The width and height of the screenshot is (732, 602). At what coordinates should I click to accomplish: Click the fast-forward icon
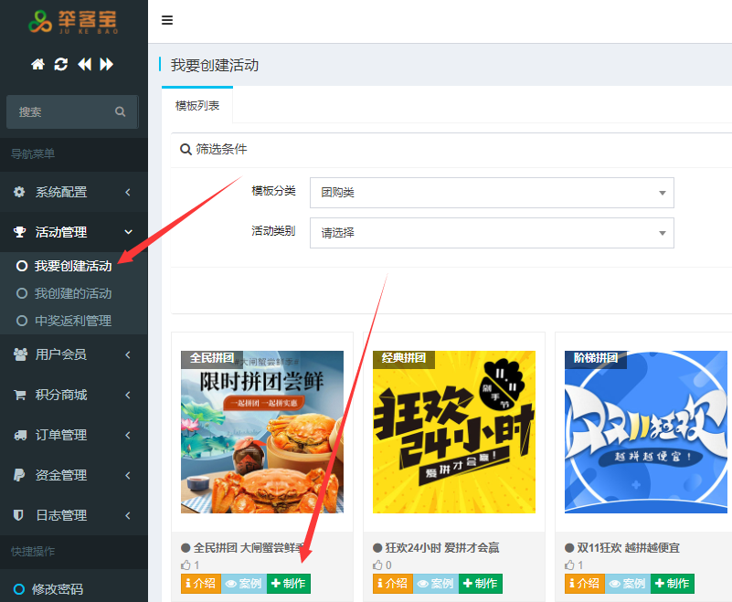click(x=106, y=64)
